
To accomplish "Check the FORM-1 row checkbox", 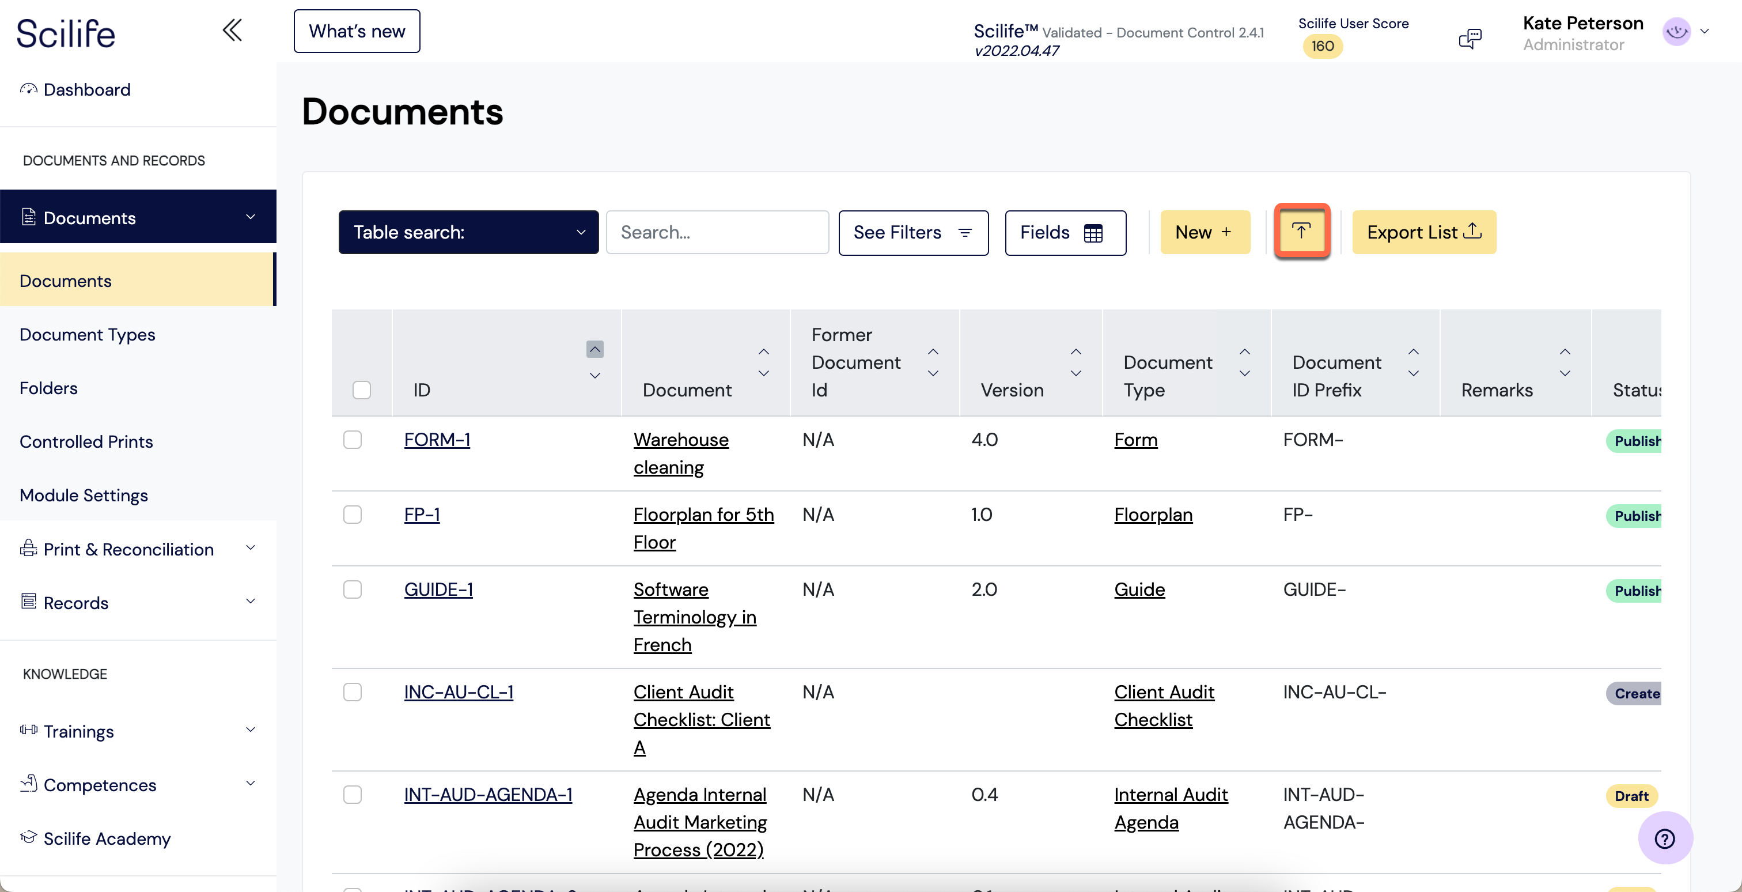I will point(353,440).
